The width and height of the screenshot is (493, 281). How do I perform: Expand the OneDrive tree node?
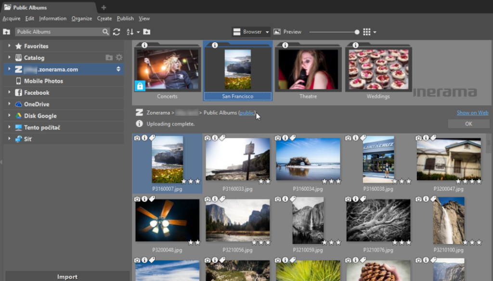pyautogui.click(x=9, y=104)
